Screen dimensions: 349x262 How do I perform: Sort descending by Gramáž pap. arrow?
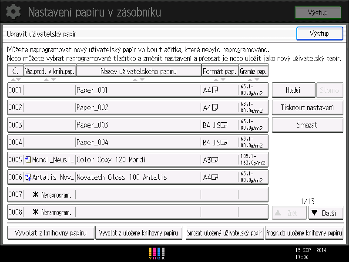point(257,80)
